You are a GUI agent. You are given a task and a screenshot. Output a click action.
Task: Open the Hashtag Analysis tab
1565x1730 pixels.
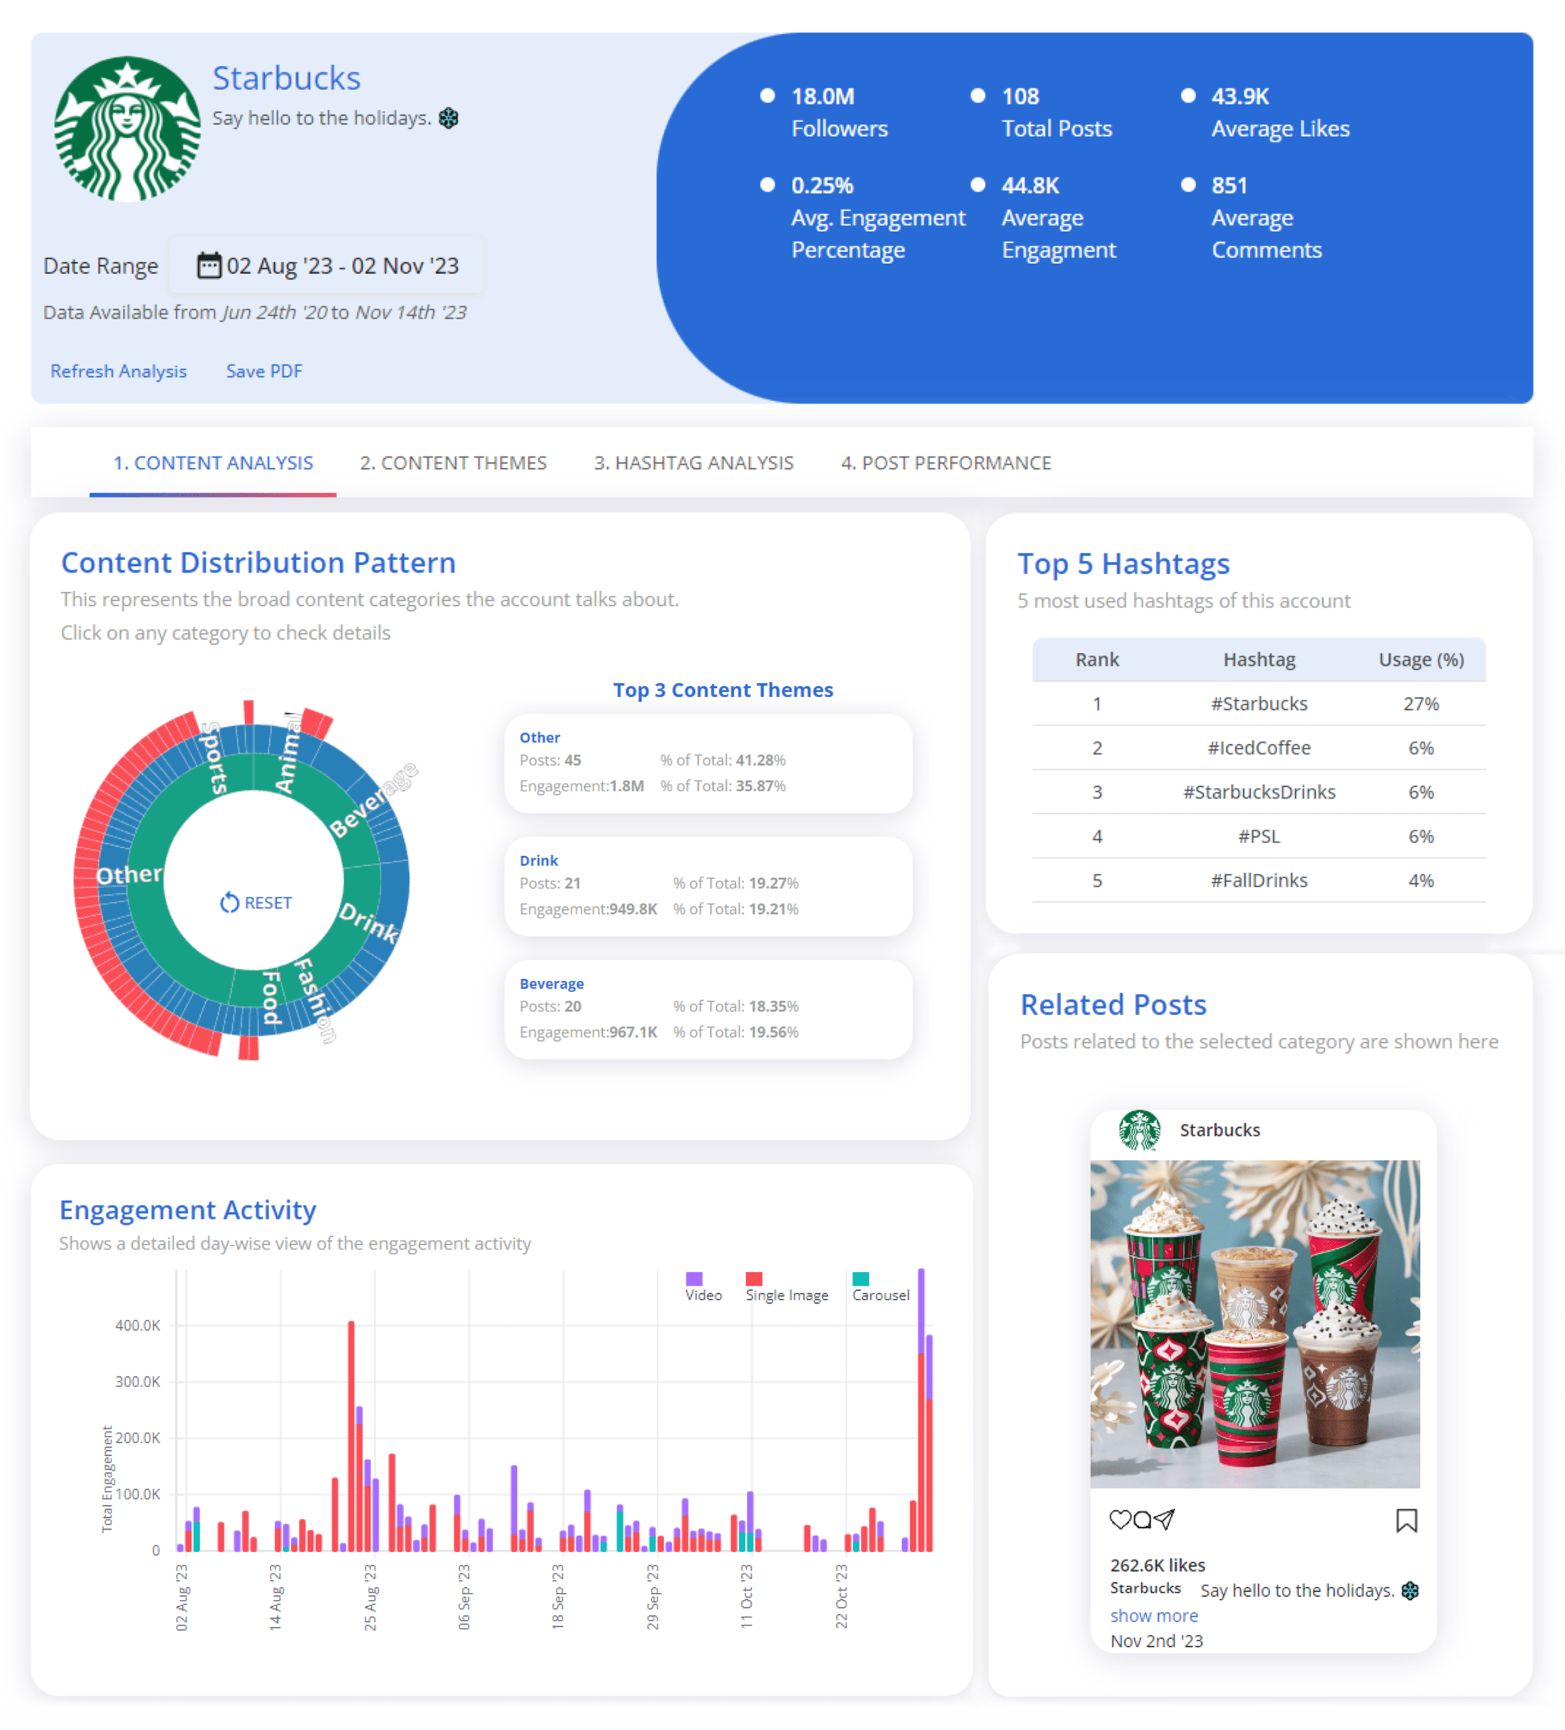click(694, 463)
